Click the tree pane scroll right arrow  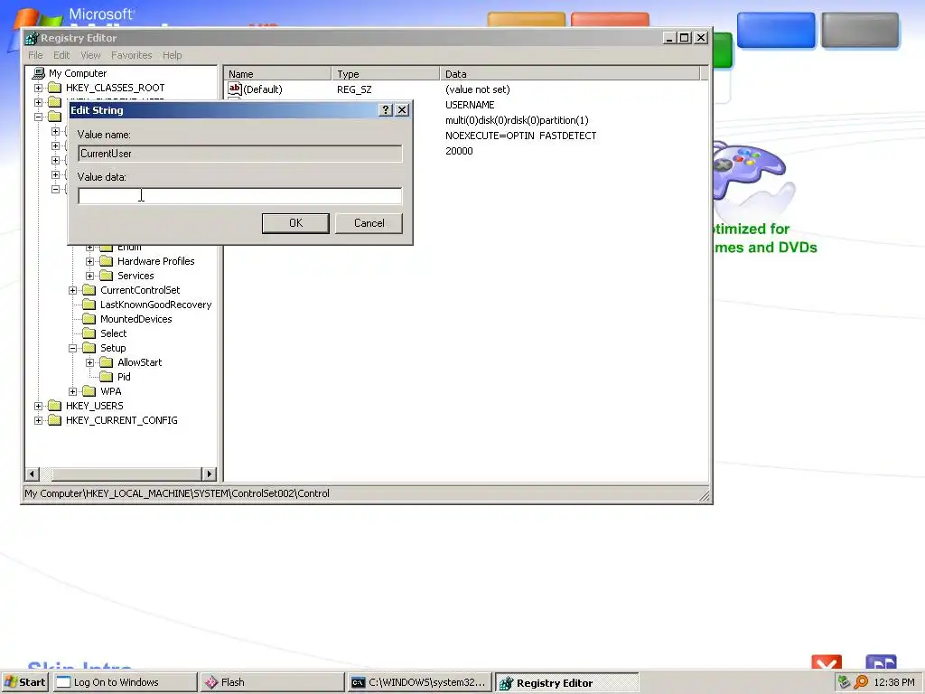209,474
